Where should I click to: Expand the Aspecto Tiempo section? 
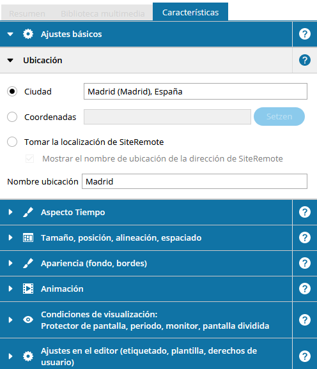pos(10,212)
